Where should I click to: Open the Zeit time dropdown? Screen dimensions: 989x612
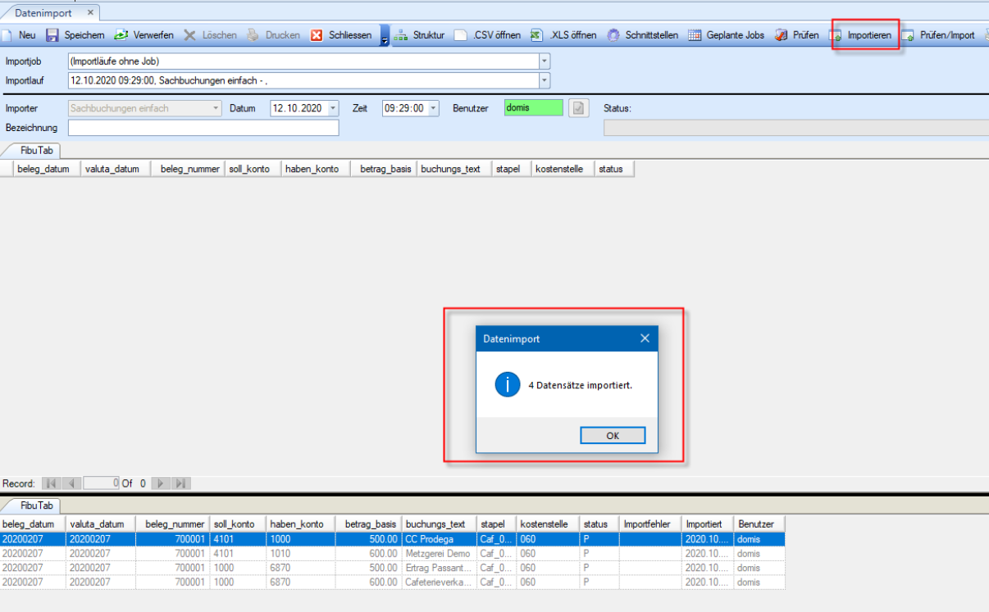coord(434,108)
